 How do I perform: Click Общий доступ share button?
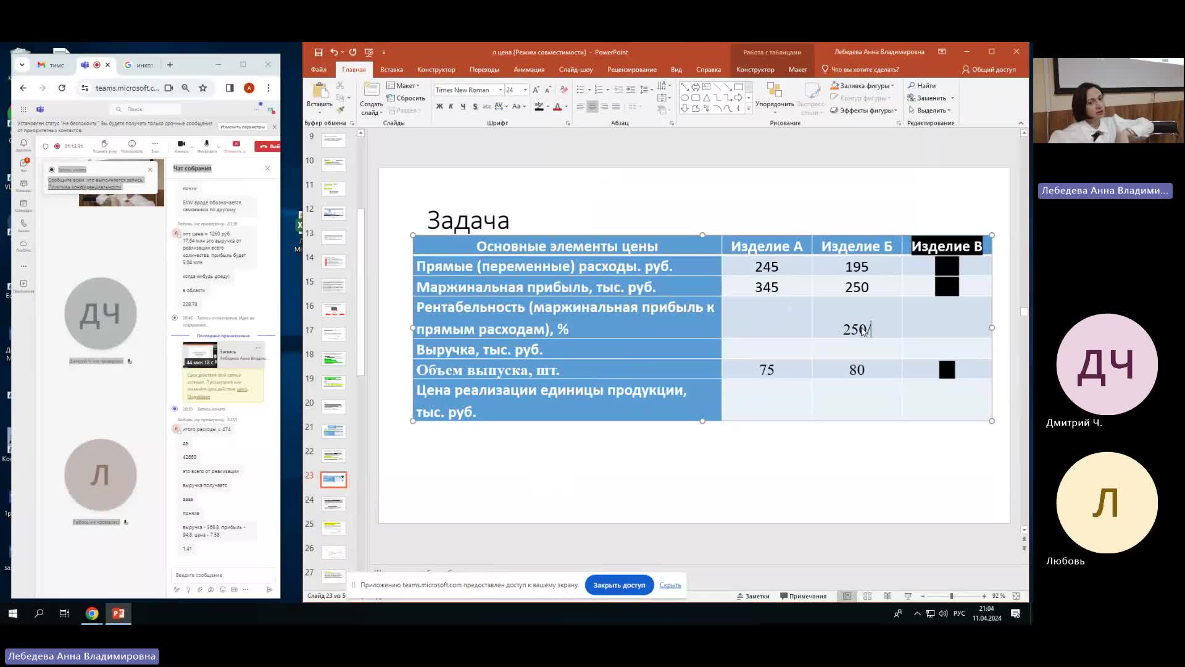[x=988, y=70]
